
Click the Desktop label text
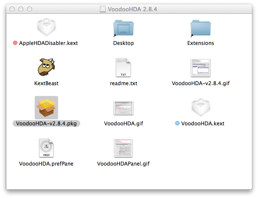(124, 43)
